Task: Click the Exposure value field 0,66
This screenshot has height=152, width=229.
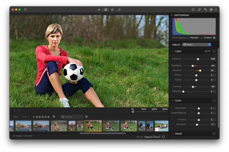Action: tap(213, 59)
